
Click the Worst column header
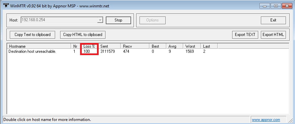click(x=192, y=46)
